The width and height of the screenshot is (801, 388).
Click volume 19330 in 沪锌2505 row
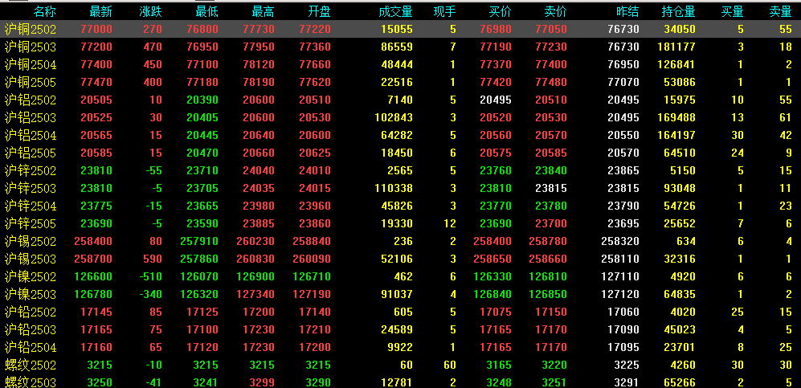tap(397, 223)
